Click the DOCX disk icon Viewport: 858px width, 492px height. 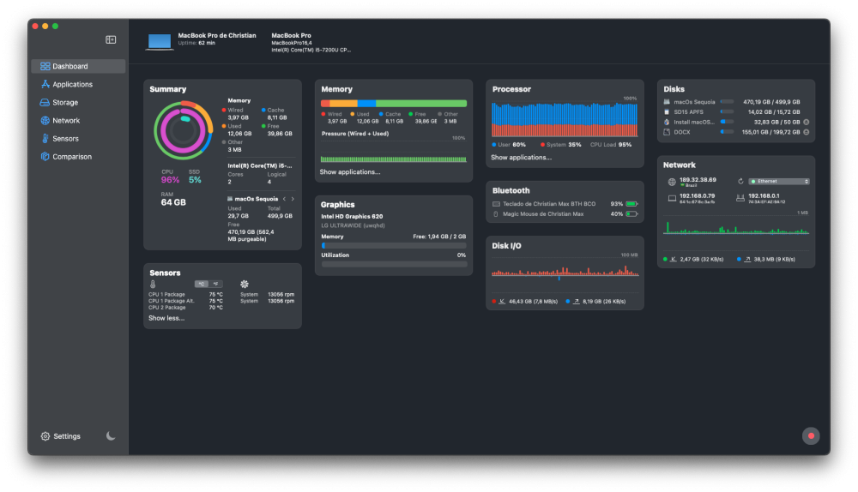click(667, 132)
